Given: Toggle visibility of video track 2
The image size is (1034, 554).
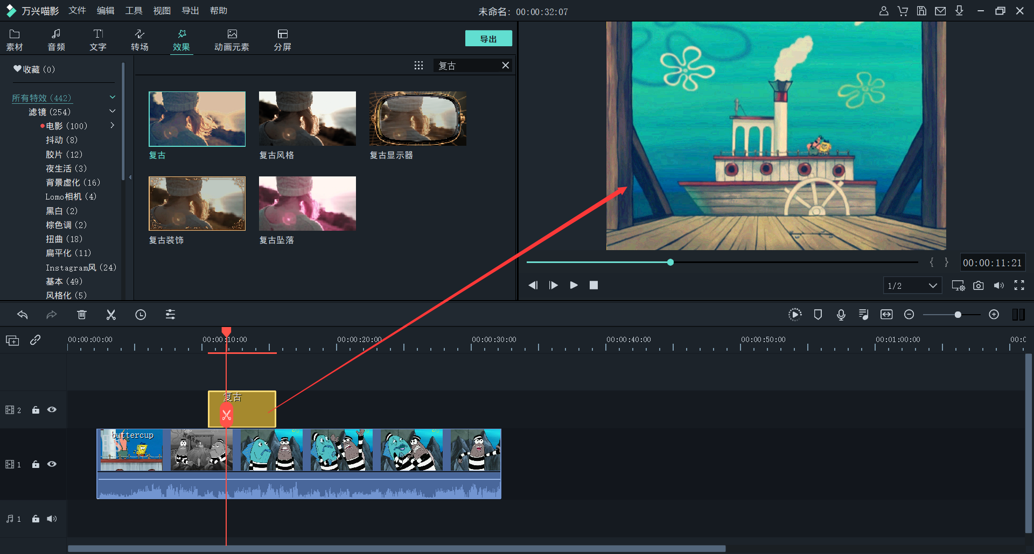Looking at the screenshot, I should (x=52, y=410).
